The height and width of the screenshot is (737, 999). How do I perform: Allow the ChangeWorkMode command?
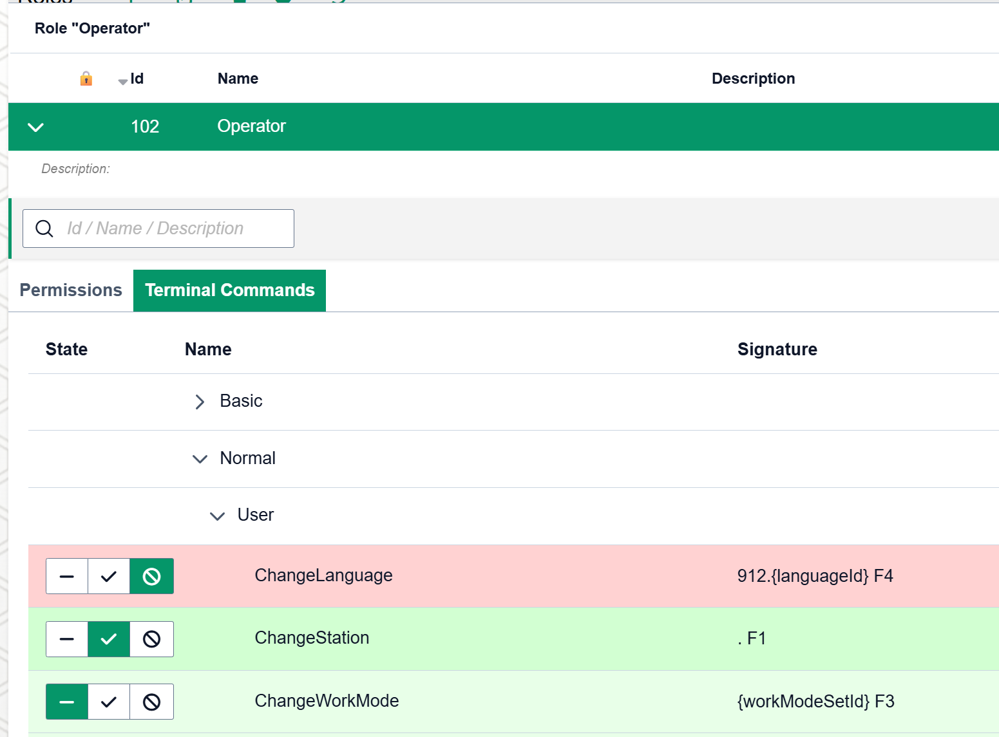pos(109,702)
